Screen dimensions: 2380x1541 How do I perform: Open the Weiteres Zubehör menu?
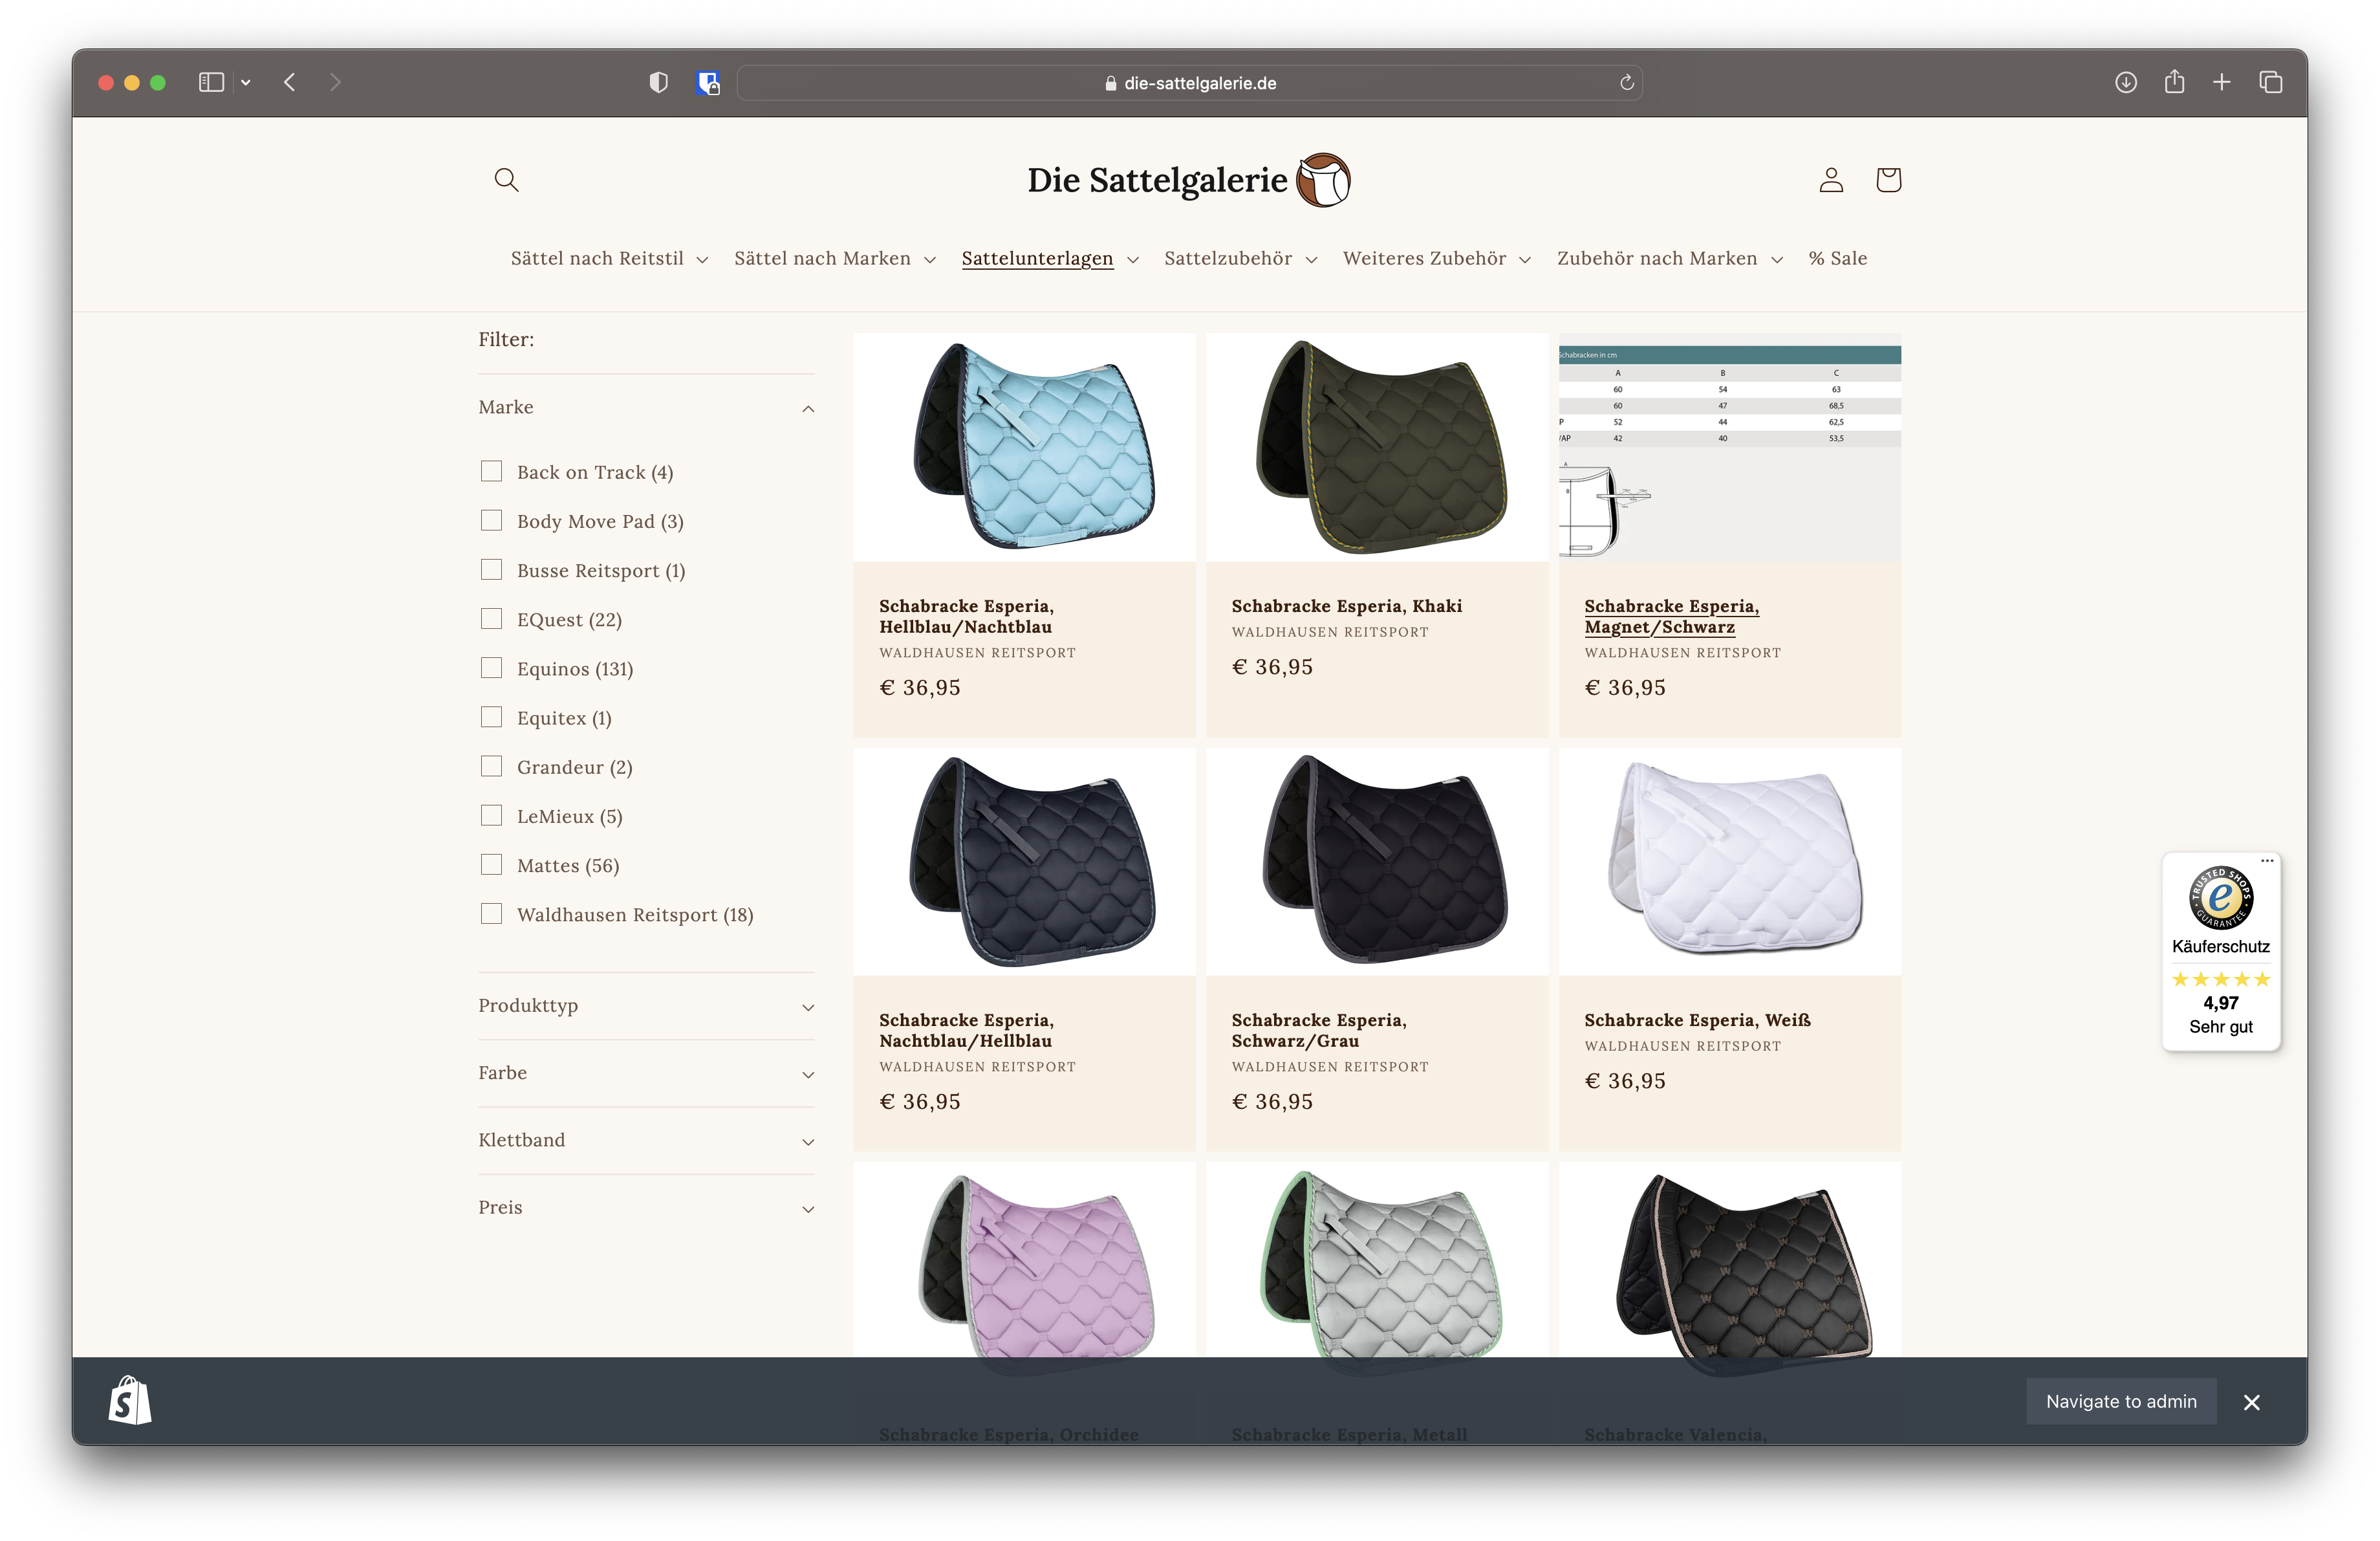1437,258
